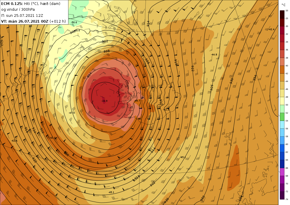Click the -46 tick label on the color scale
The height and width of the screenshot is (205, 290).
287,89
